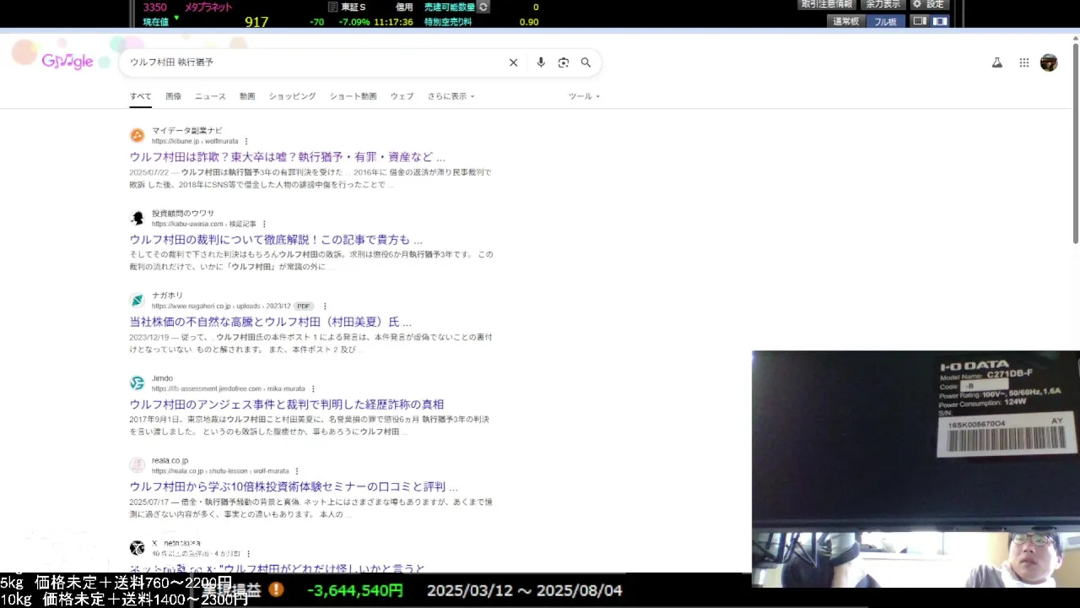Open Search Labs flask icon
The width and height of the screenshot is (1080, 608).
(997, 62)
